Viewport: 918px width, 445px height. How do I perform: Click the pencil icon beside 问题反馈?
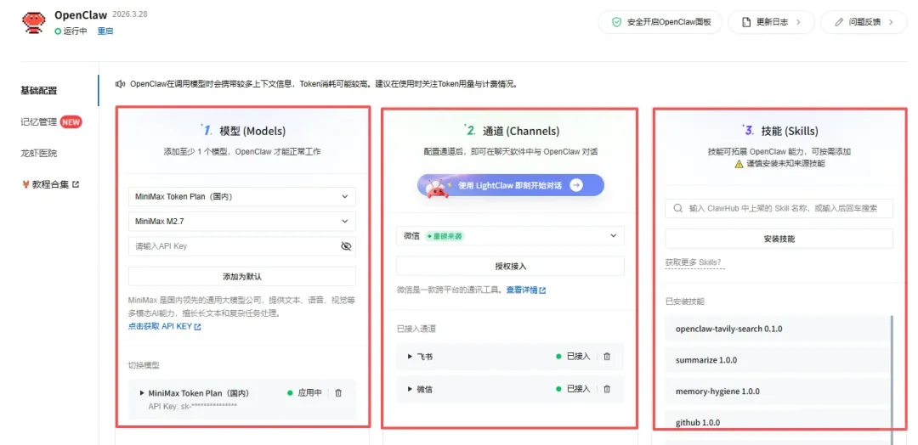840,22
